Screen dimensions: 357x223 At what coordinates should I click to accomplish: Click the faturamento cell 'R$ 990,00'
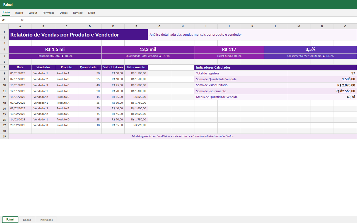136,125
